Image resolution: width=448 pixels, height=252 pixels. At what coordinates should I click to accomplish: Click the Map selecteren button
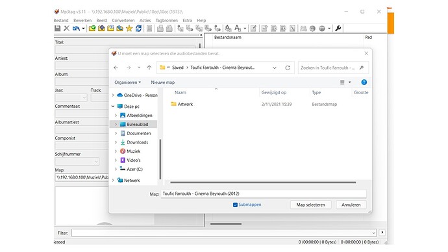pyautogui.click(x=310, y=205)
